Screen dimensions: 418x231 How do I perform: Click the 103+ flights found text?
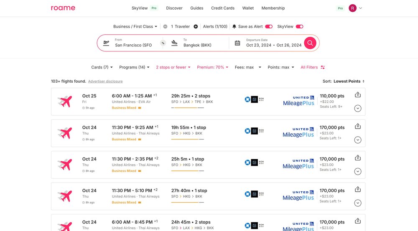[69, 81]
